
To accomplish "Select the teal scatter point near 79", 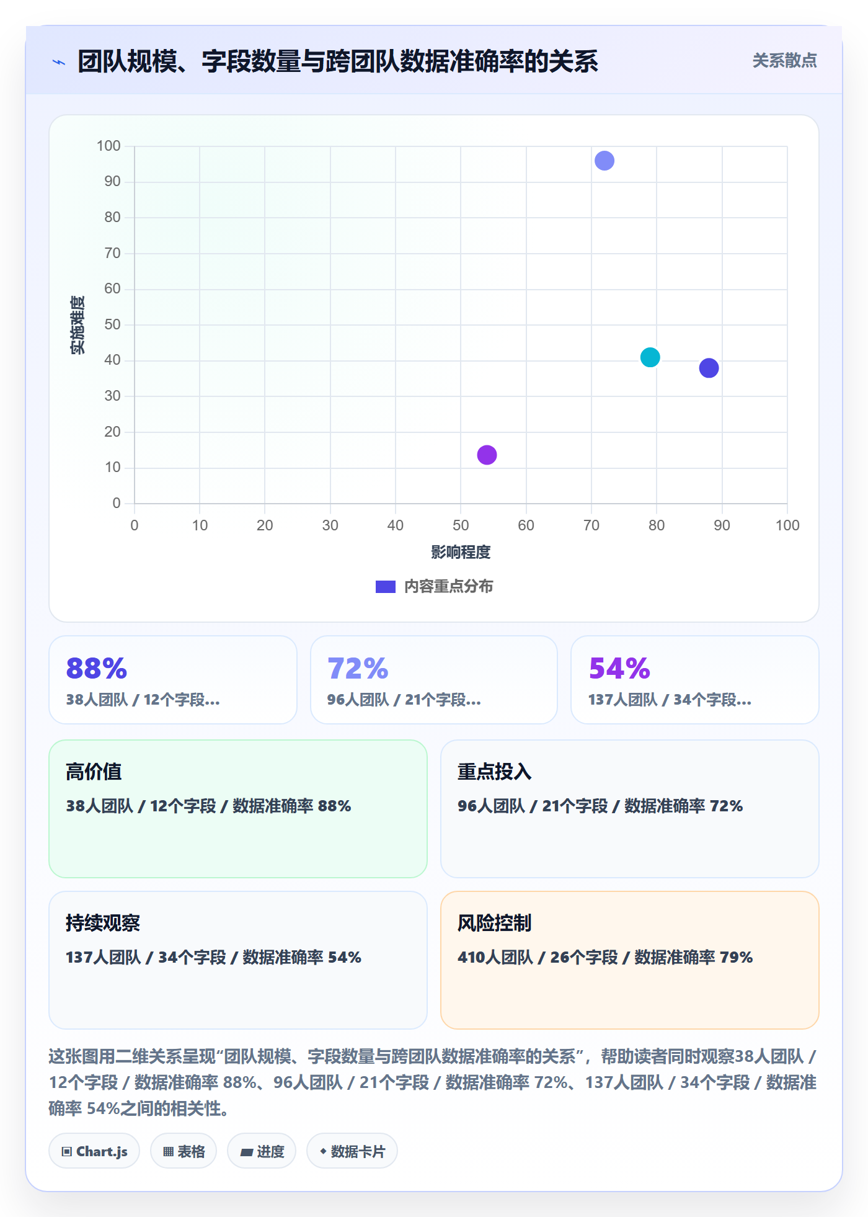I will pos(650,357).
